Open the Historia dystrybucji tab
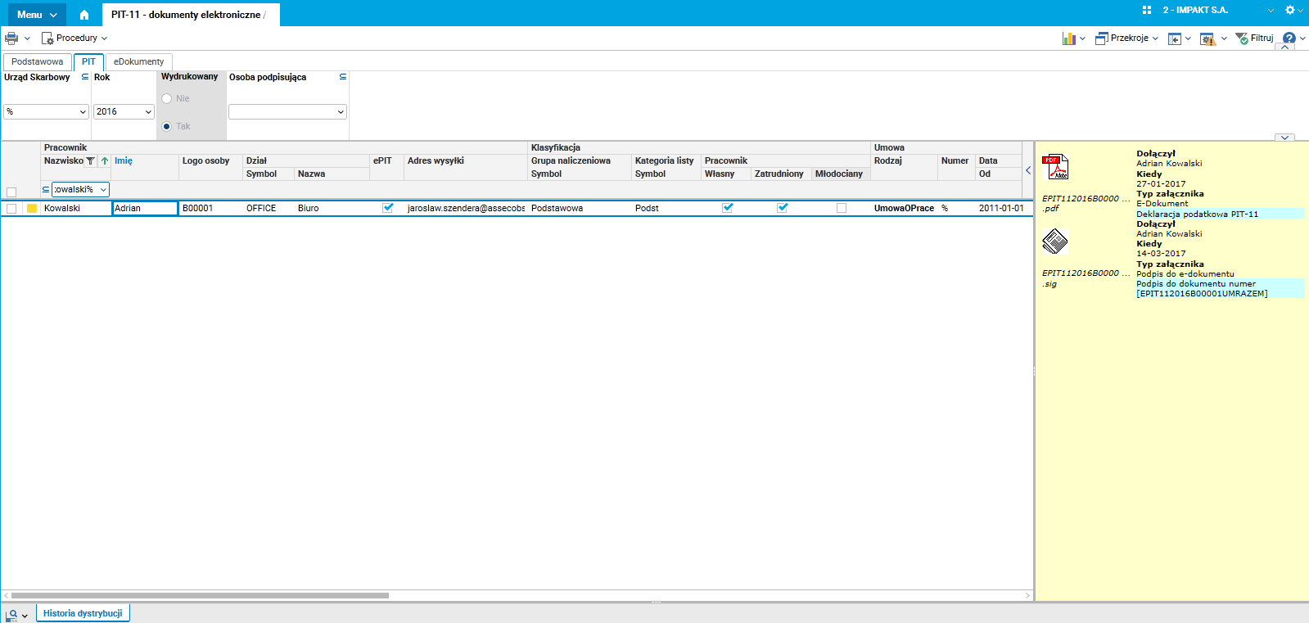Screen dimensions: 1309x623 [x=83, y=613]
